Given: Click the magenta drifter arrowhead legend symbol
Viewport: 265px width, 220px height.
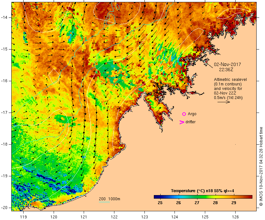Looking at the screenshot, I should pyautogui.click(x=182, y=122).
